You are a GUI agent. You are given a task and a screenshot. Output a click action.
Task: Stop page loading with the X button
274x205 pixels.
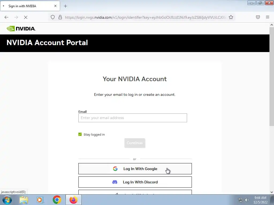click(26, 17)
